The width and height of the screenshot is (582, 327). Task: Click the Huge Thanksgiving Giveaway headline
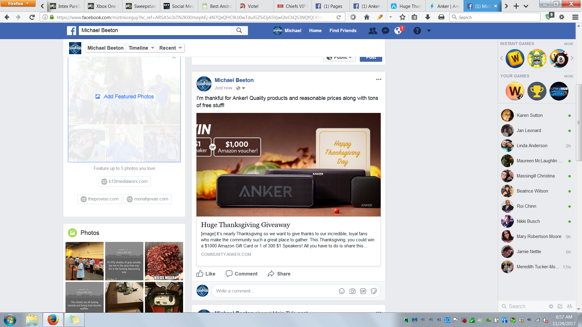(x=246, y=225)
